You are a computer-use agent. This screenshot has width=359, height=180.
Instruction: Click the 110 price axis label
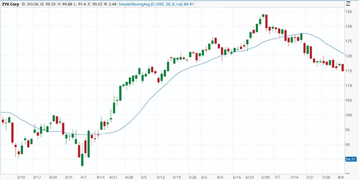[x=349, y=86]
